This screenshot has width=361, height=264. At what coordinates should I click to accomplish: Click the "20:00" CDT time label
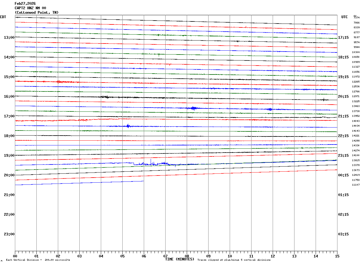point(9,175)
